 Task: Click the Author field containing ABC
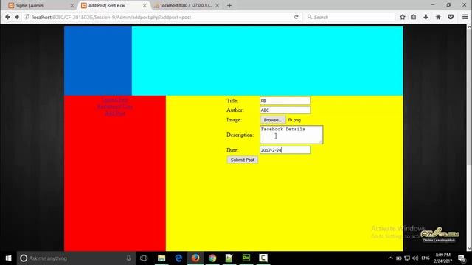click(285, 110)
